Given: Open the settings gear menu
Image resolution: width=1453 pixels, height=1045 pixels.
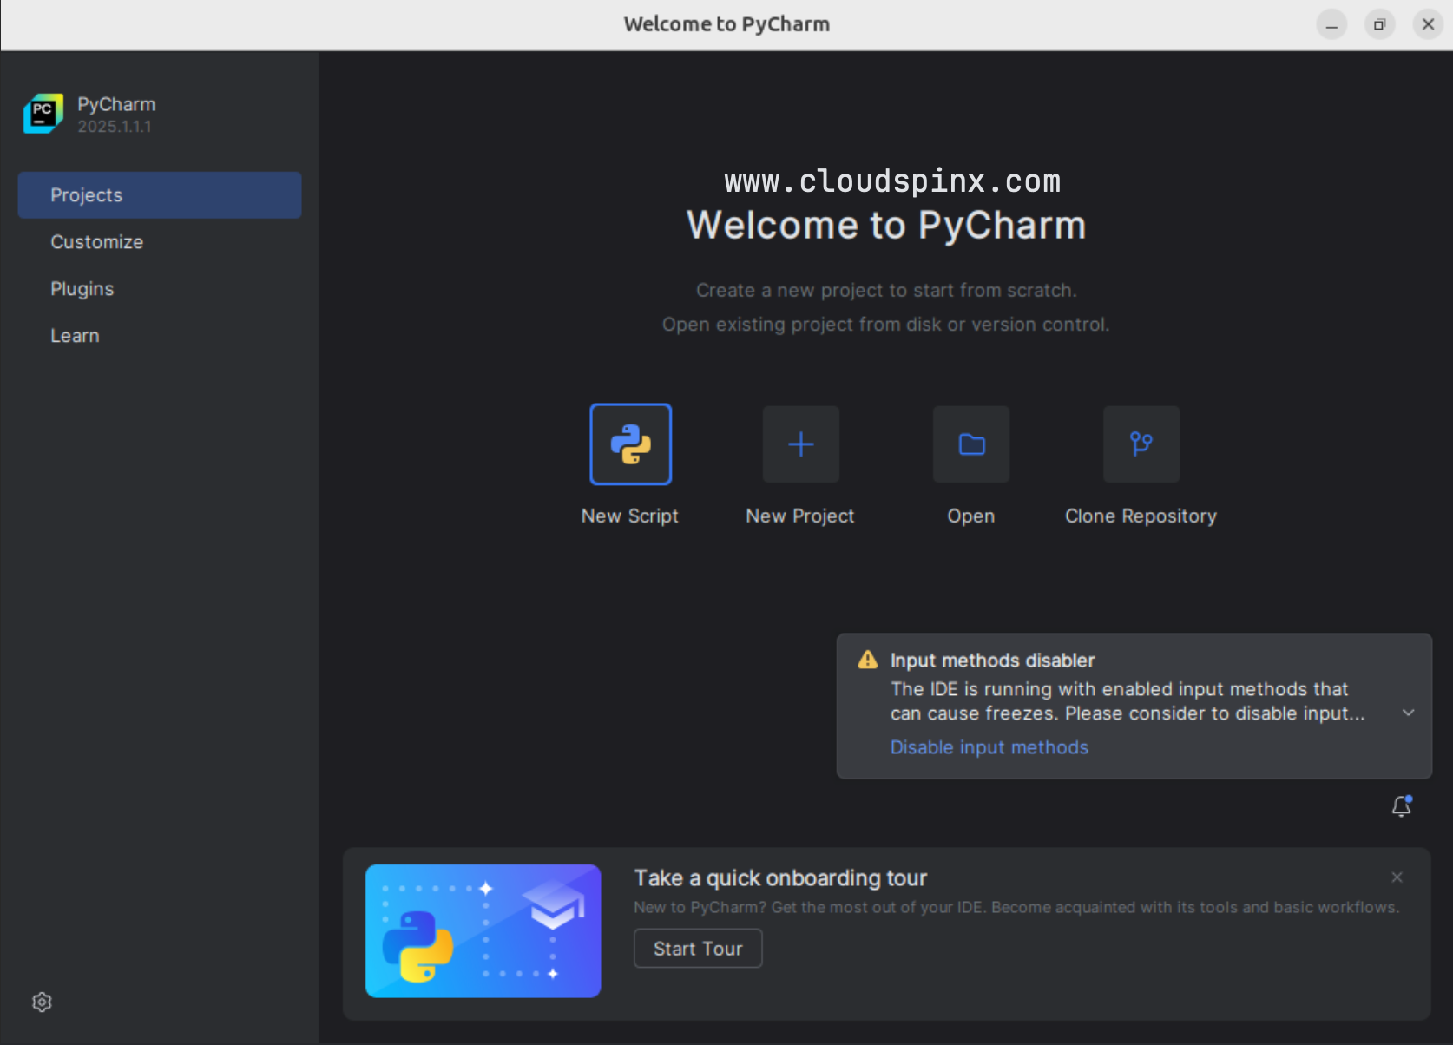Looking at the screenshot, I should click(41, 1002).
